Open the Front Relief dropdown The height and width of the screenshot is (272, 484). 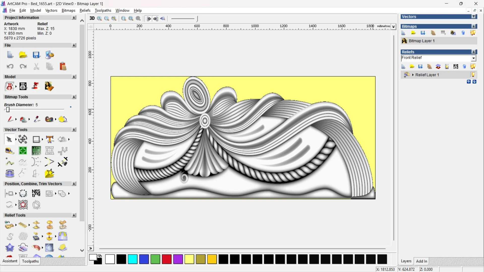tap(473, 58)
